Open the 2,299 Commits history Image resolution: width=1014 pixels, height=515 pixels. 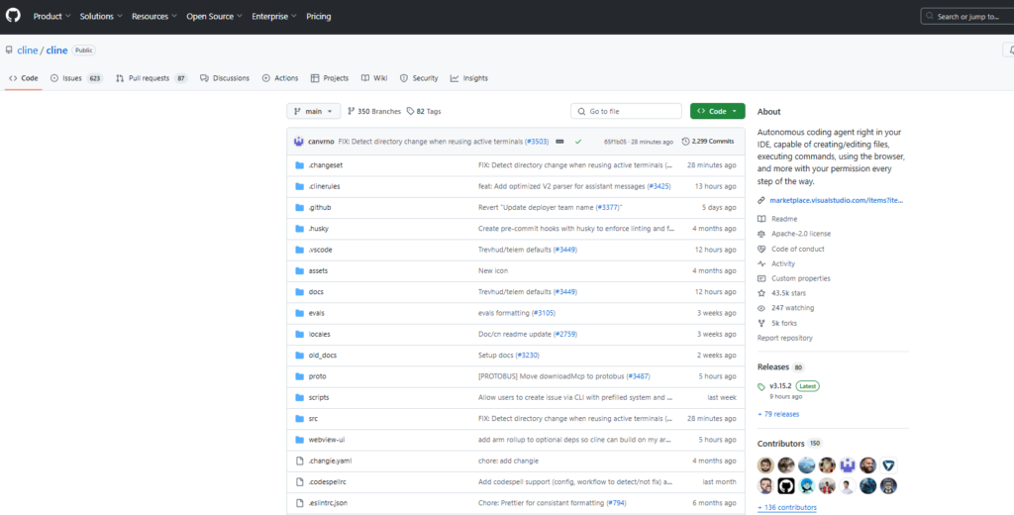tap(707, 141)
